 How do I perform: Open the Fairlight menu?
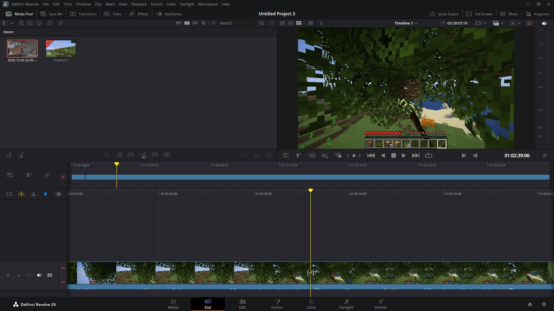(x=187, y=4)
